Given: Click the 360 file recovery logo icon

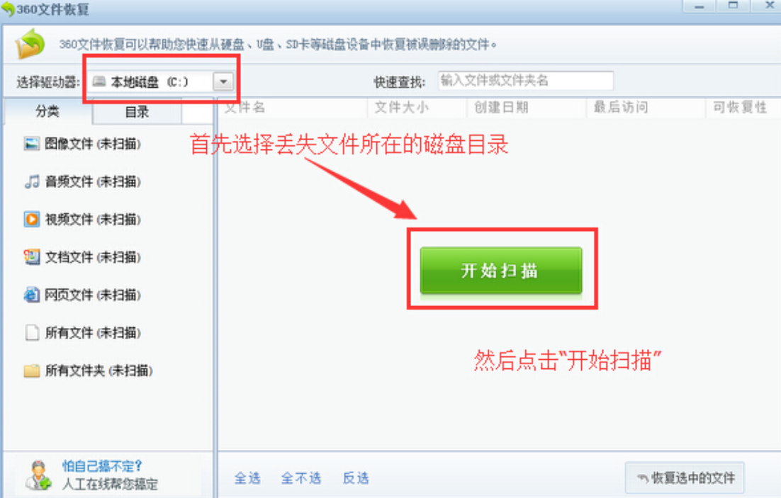Looking at the screenshot, I should coord(30,44).
